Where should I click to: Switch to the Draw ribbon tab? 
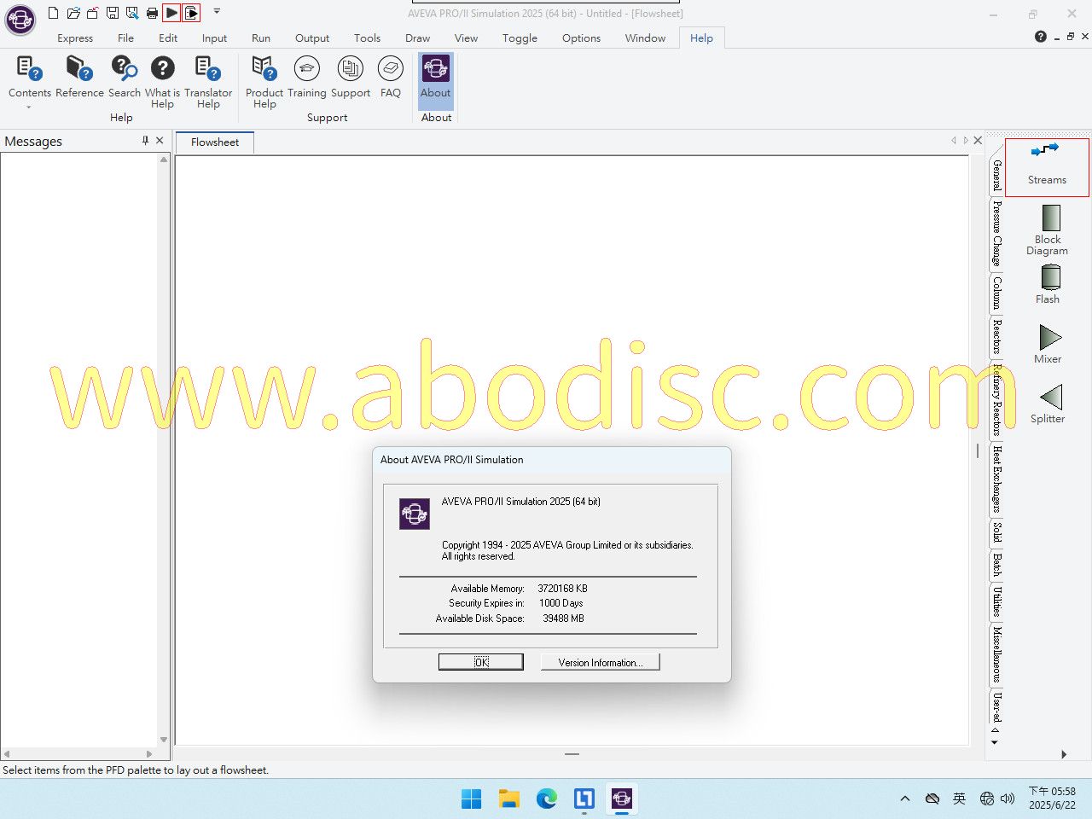(417, 38)
